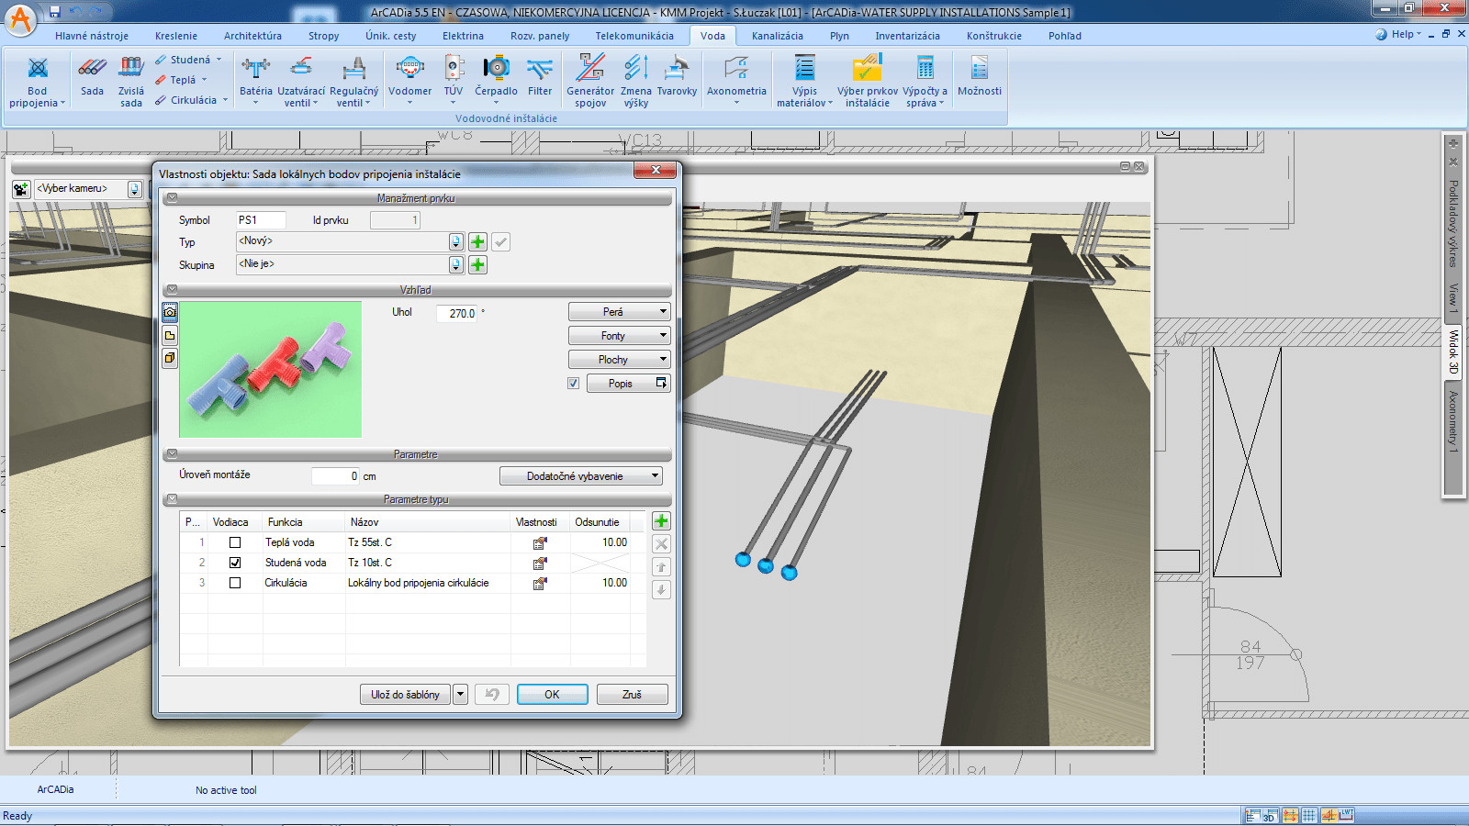
Task: Expand the Plochy dropdown button
Action: coord(620,360)
